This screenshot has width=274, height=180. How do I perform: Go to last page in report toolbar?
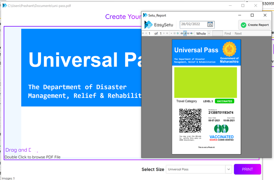167,33
